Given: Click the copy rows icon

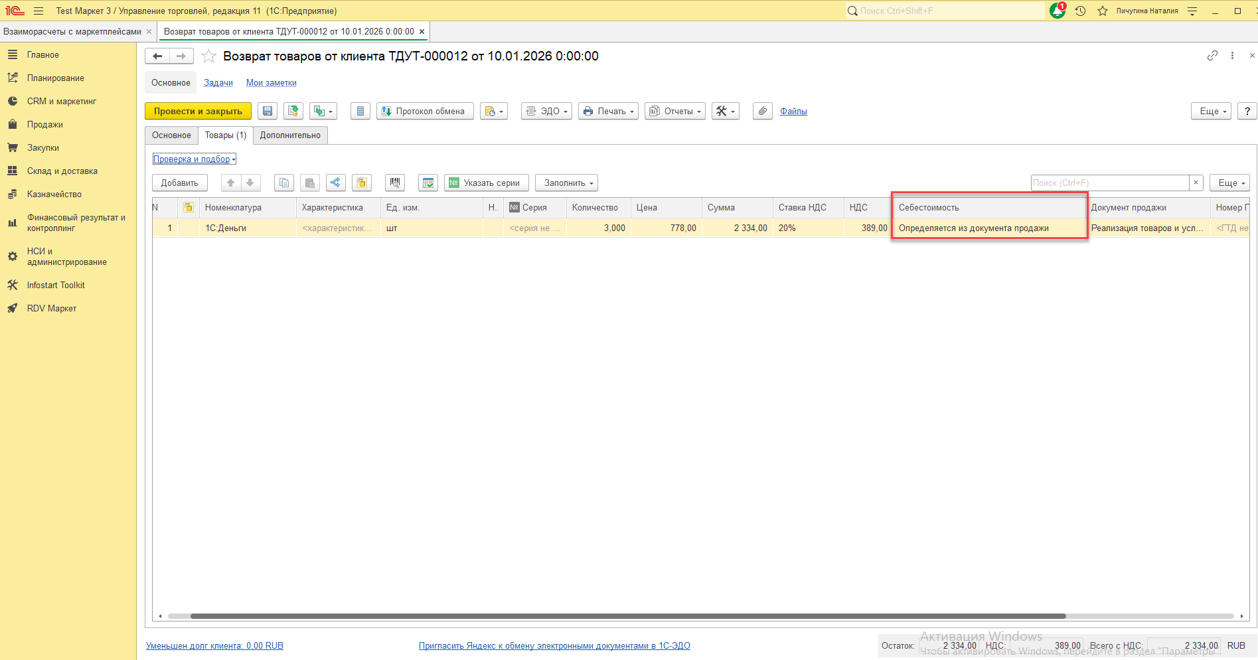Looking at the screenshot, I should click(x=284, y=183).
